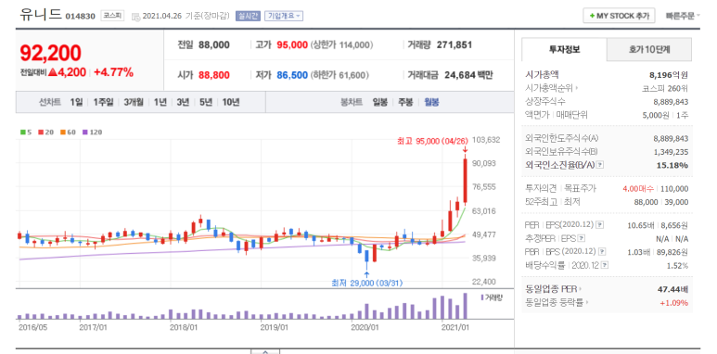This screenshot has width=717, height=354.
Task: Show the 일봉 daily candle chart
Action: (380, 102)
